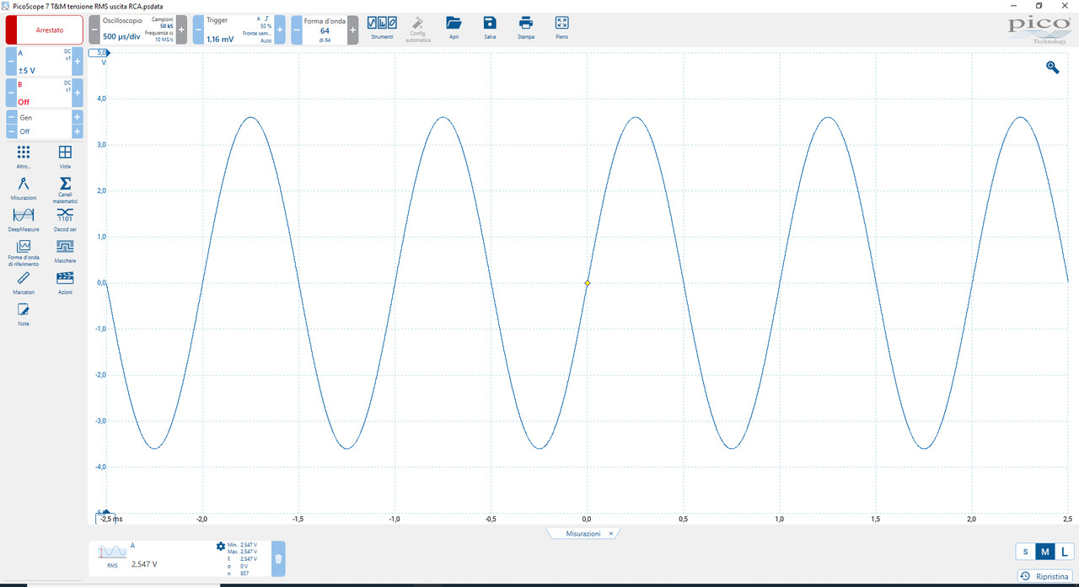Decrease channel B range with minus

[x=11, y=93]
